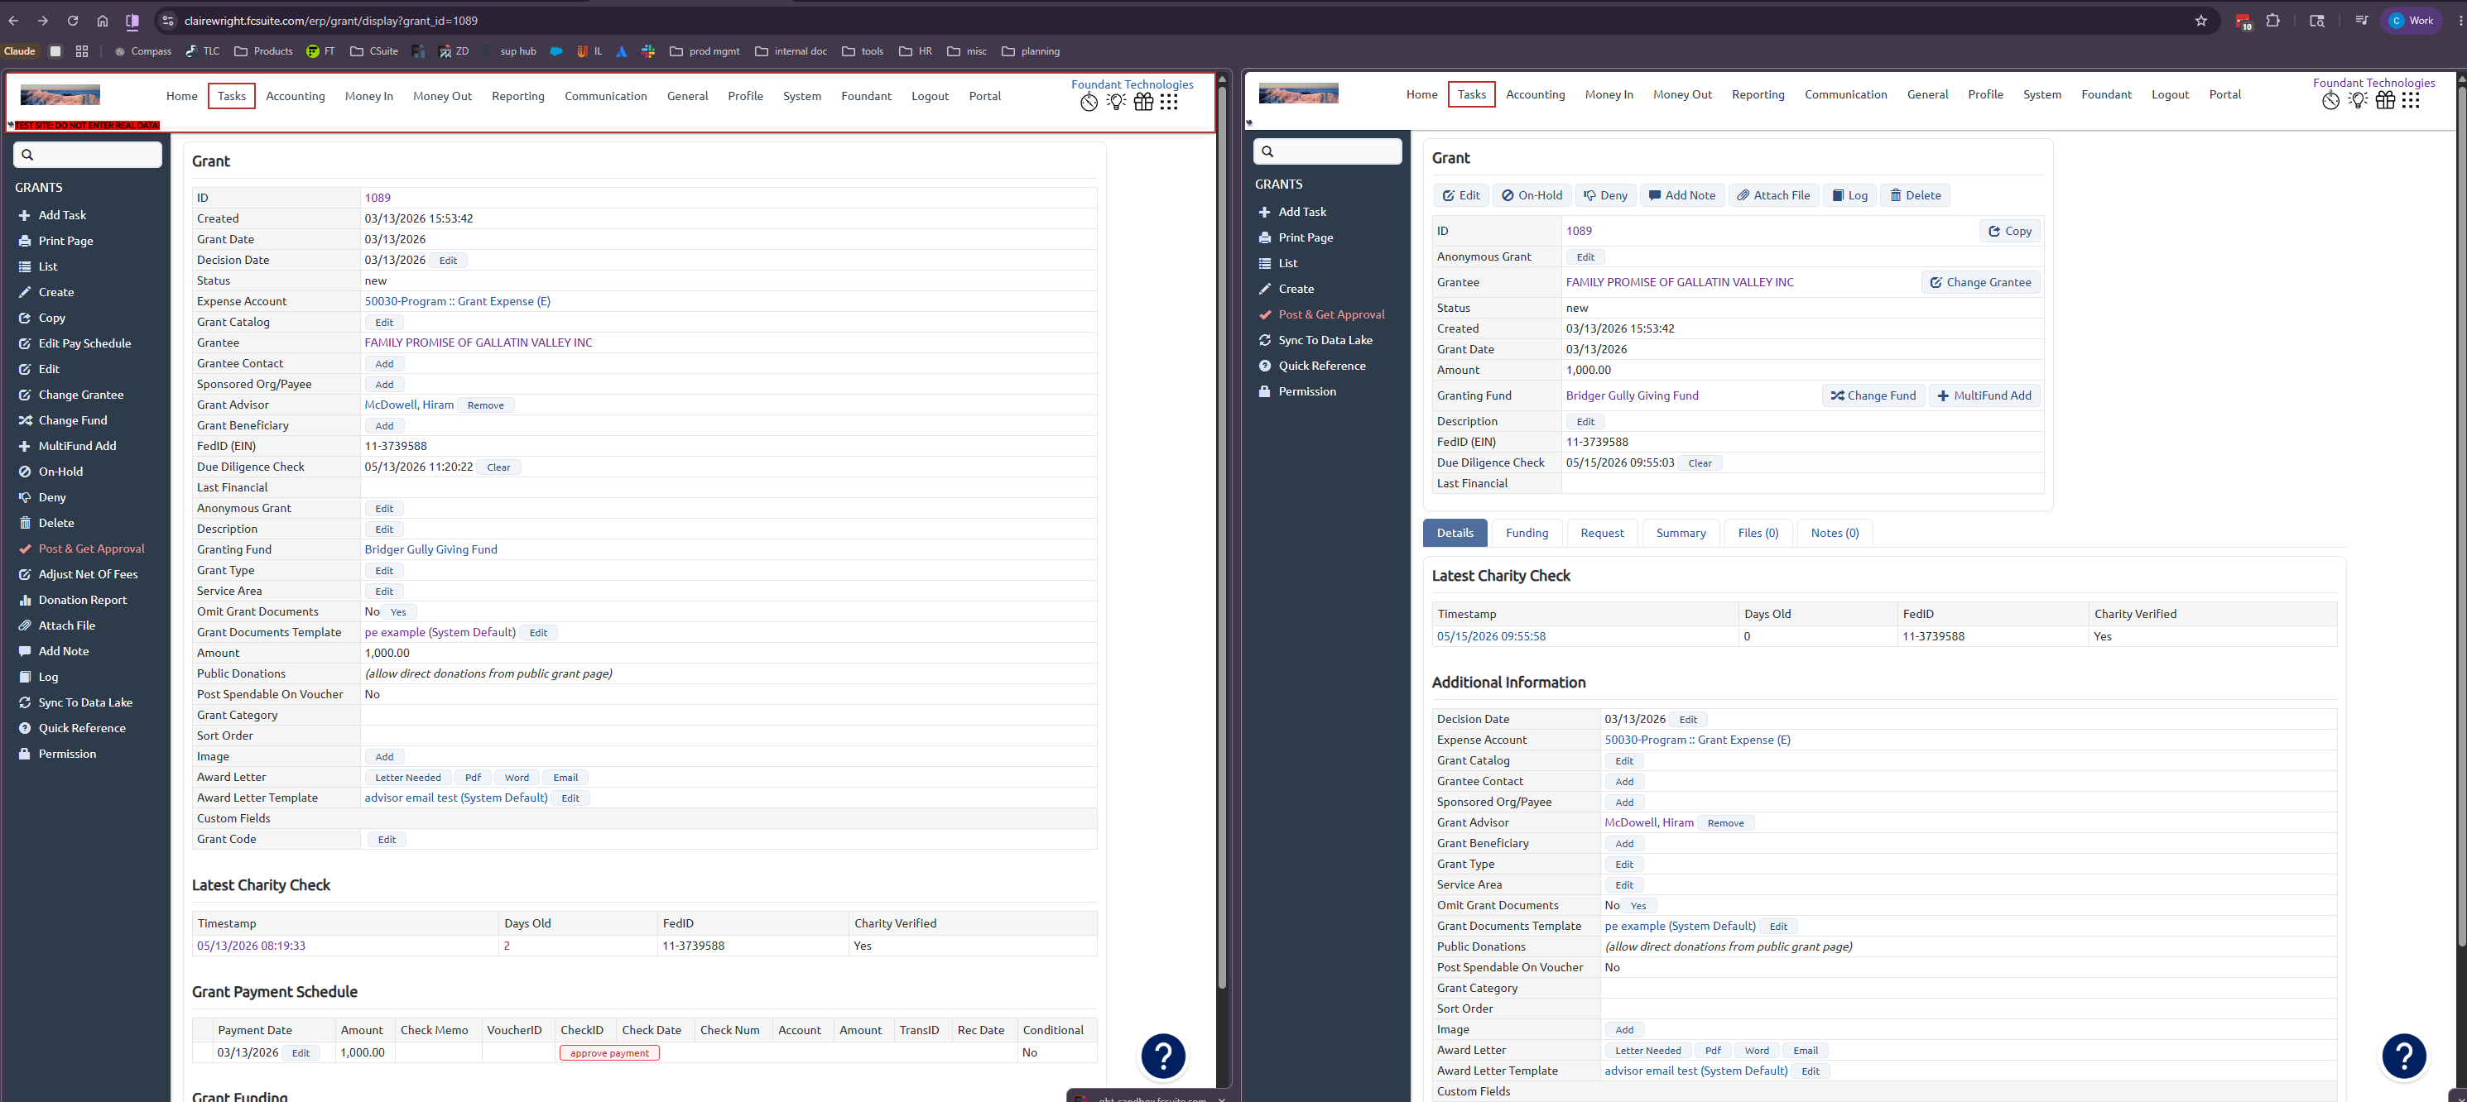This screenshot has height=1102, width=2467.
Task: Click the gift box icon in left header
Action: [1142, 103]
